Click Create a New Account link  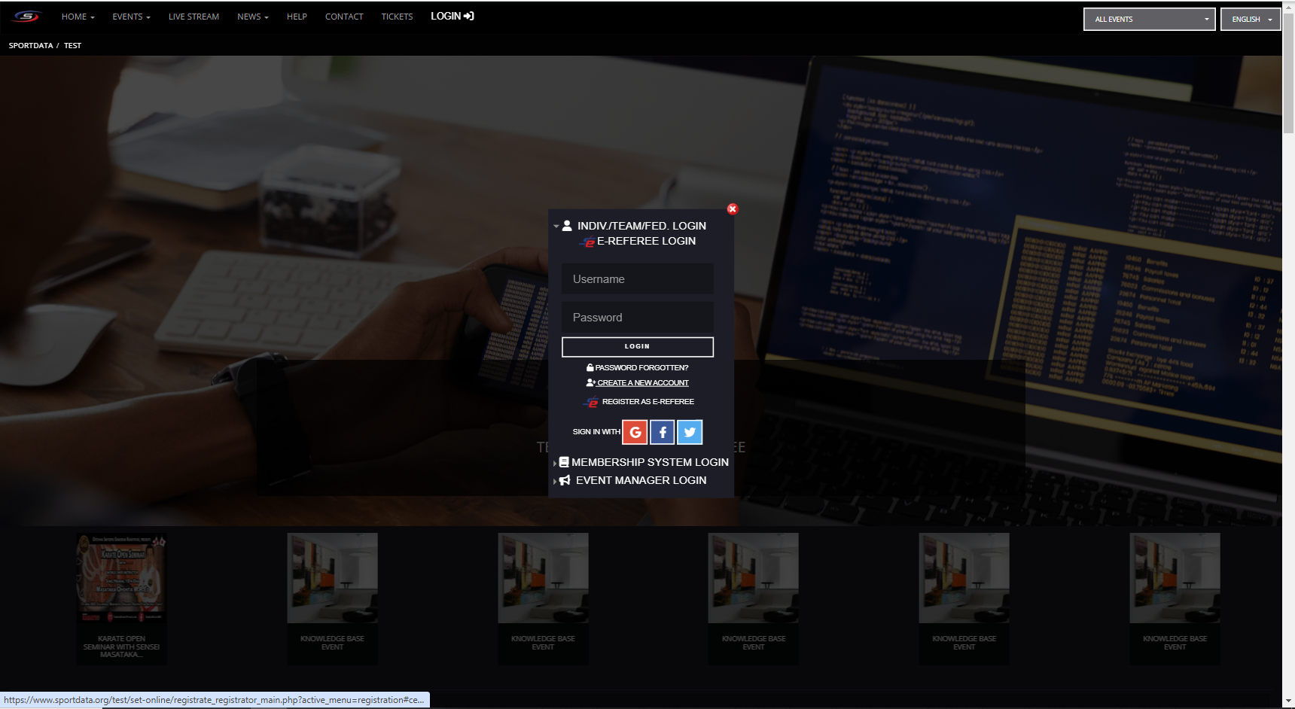(x=642, y=383)
